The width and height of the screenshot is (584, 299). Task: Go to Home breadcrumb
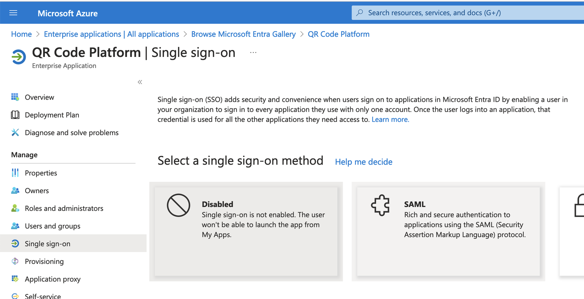(22, 34)
